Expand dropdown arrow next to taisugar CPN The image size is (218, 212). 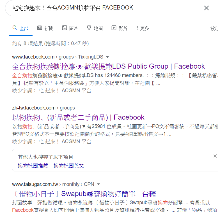pos(98,184)
